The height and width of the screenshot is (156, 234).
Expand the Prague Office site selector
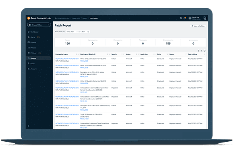(39, 25)
